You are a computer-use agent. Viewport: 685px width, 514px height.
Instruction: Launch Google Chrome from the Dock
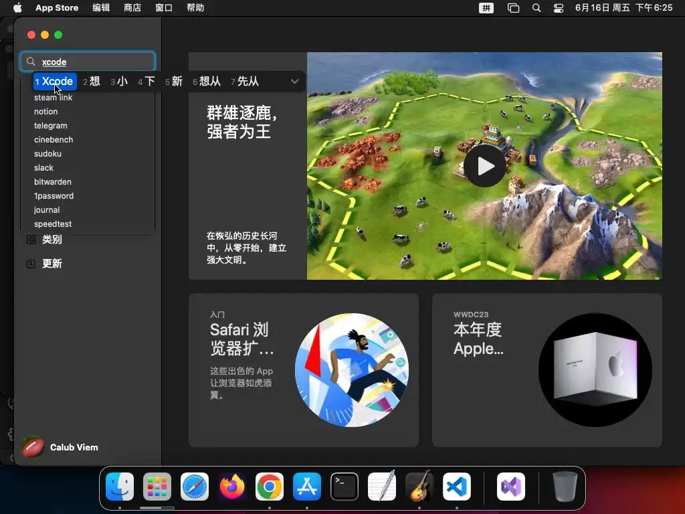270,487
